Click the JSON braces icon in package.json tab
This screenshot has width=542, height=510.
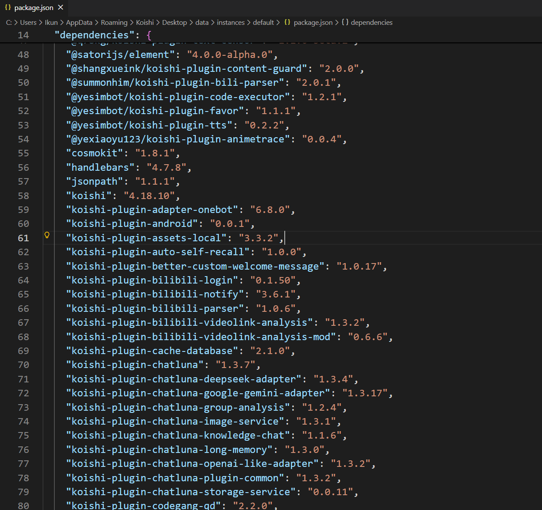[x=8, y=7]
